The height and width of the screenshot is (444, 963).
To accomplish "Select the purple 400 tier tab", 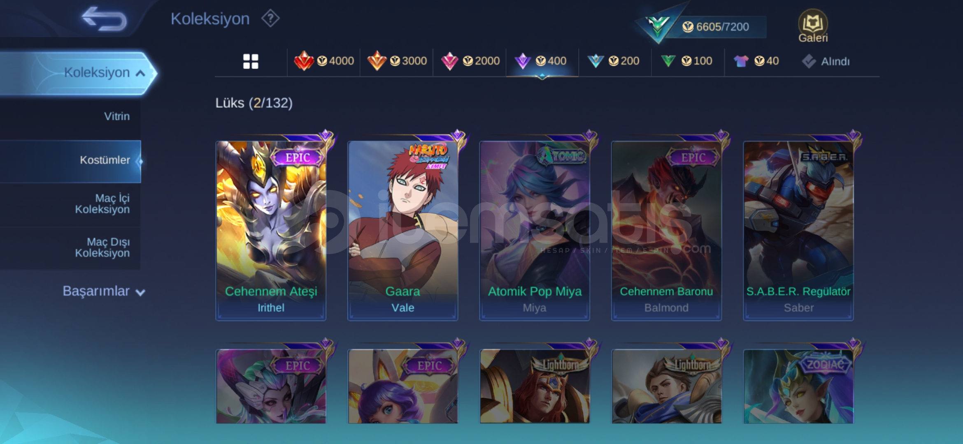I will tap(542, 61).
